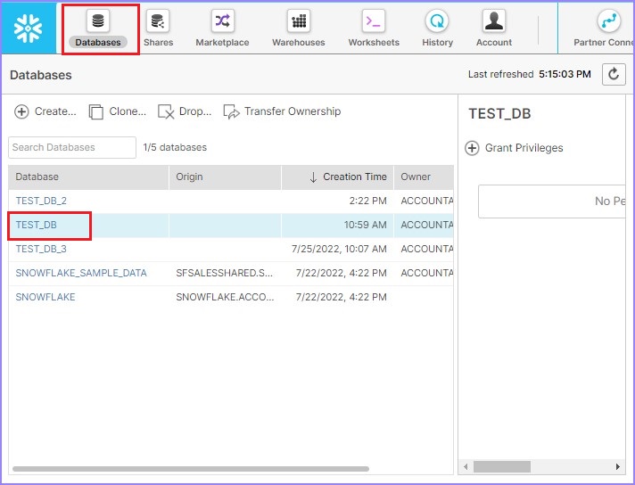This screenshot has height=485, width=635.
Task: Click the Warehouses tab label
Action: pos(299,42)
